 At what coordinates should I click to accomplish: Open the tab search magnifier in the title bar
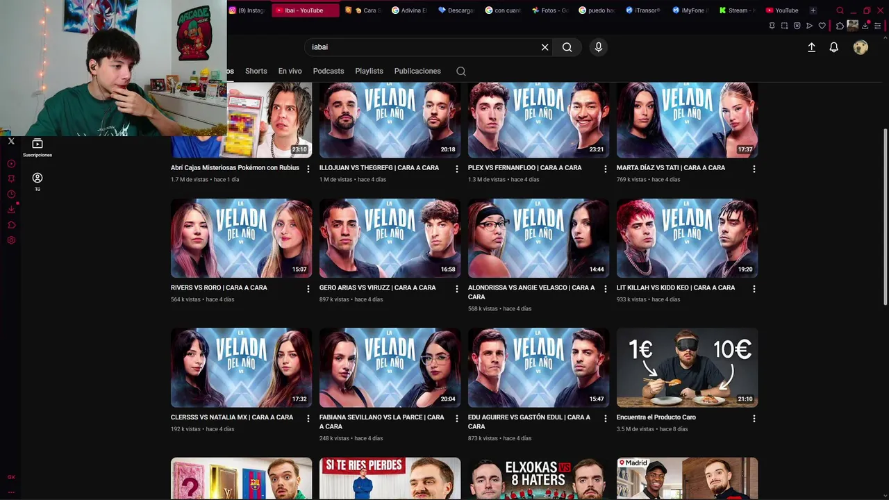pos(840,10)
